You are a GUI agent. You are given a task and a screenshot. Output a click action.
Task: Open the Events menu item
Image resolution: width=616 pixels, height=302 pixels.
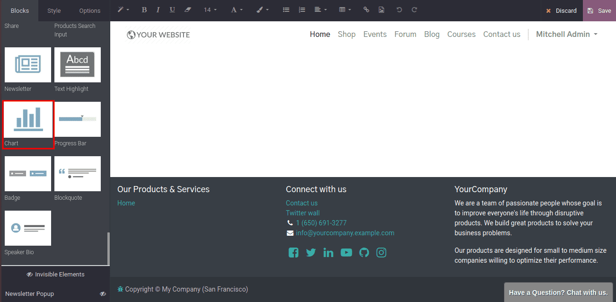click(375, 34)
